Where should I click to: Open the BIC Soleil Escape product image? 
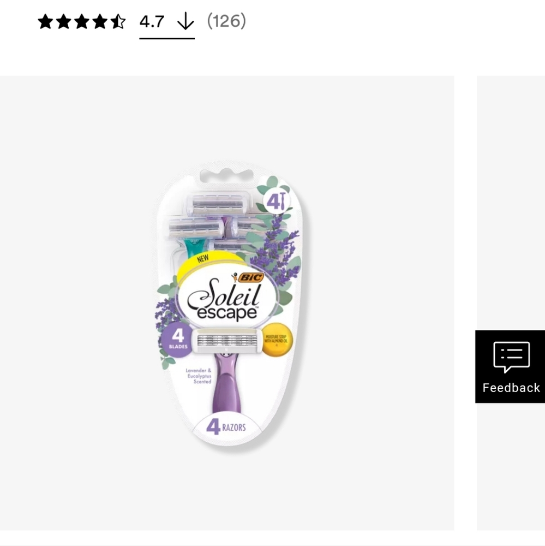(x=227, y=303)
